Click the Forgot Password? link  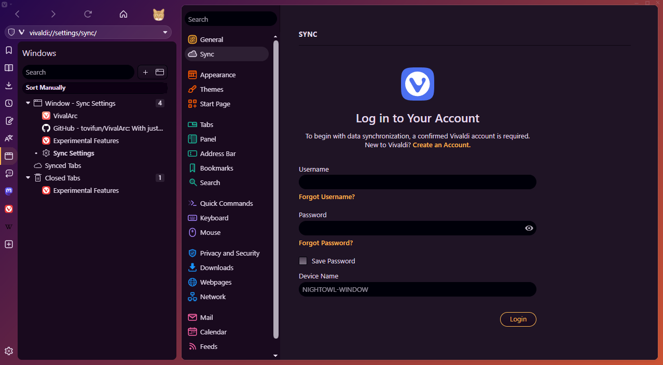tap(326, 243)
